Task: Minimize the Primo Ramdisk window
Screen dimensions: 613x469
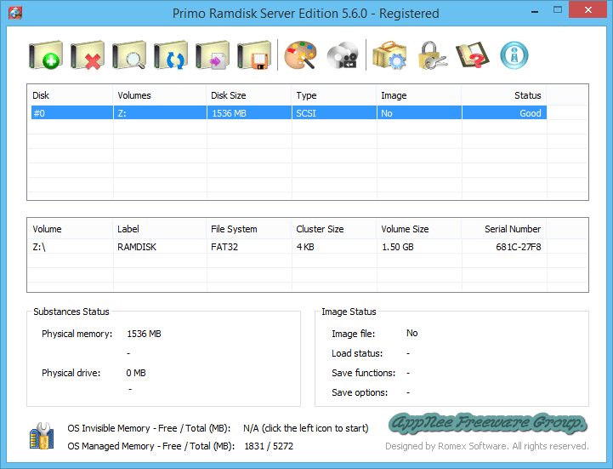Action: pyautogui.click(x=535, y=12)
